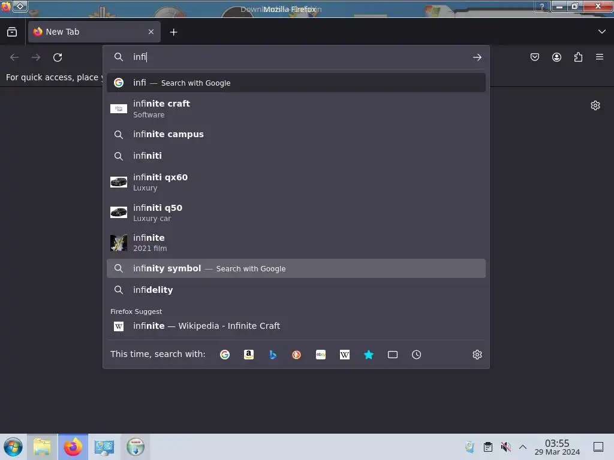
Task: Open search settings gear in dropdown
Action: 477,355
